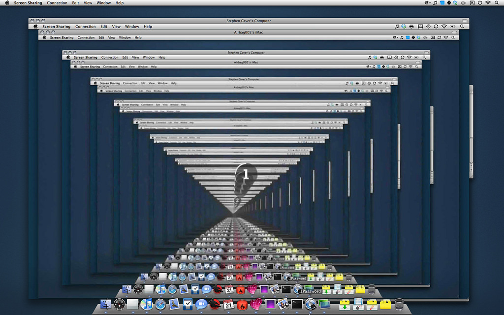
Task: Click title text of outermost Stephen Caver's Computer window
Action: [249, 21]
